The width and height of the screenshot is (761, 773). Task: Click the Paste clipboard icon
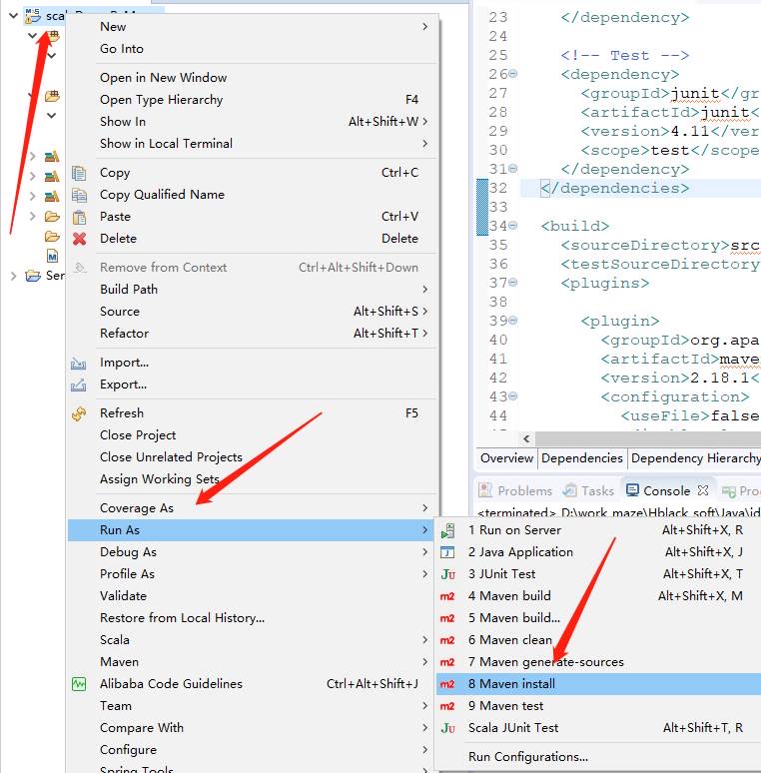point(79,217)
